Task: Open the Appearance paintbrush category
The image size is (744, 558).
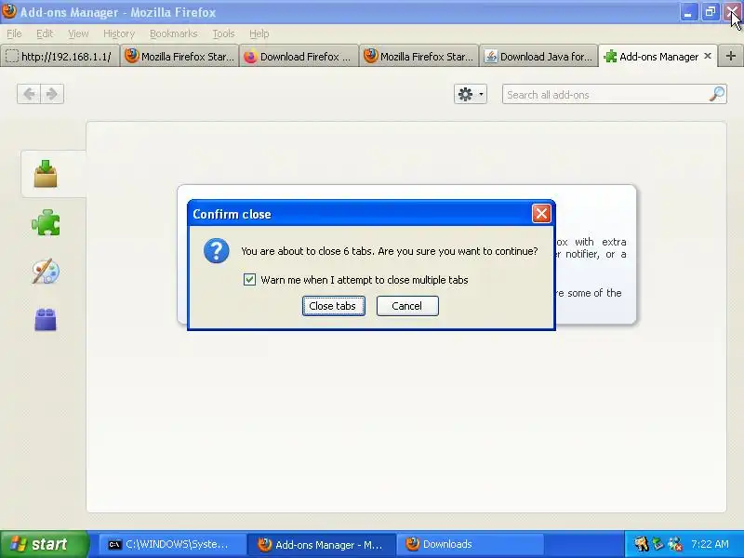Action: click(x=46, y=272)
